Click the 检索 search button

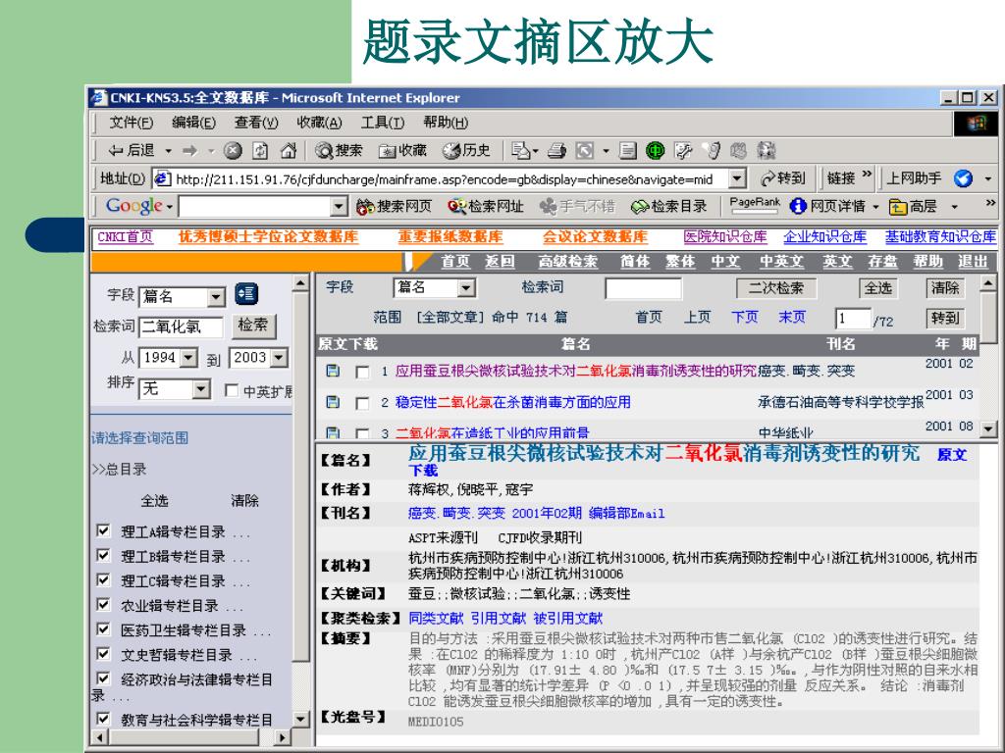tap(253, 326)
